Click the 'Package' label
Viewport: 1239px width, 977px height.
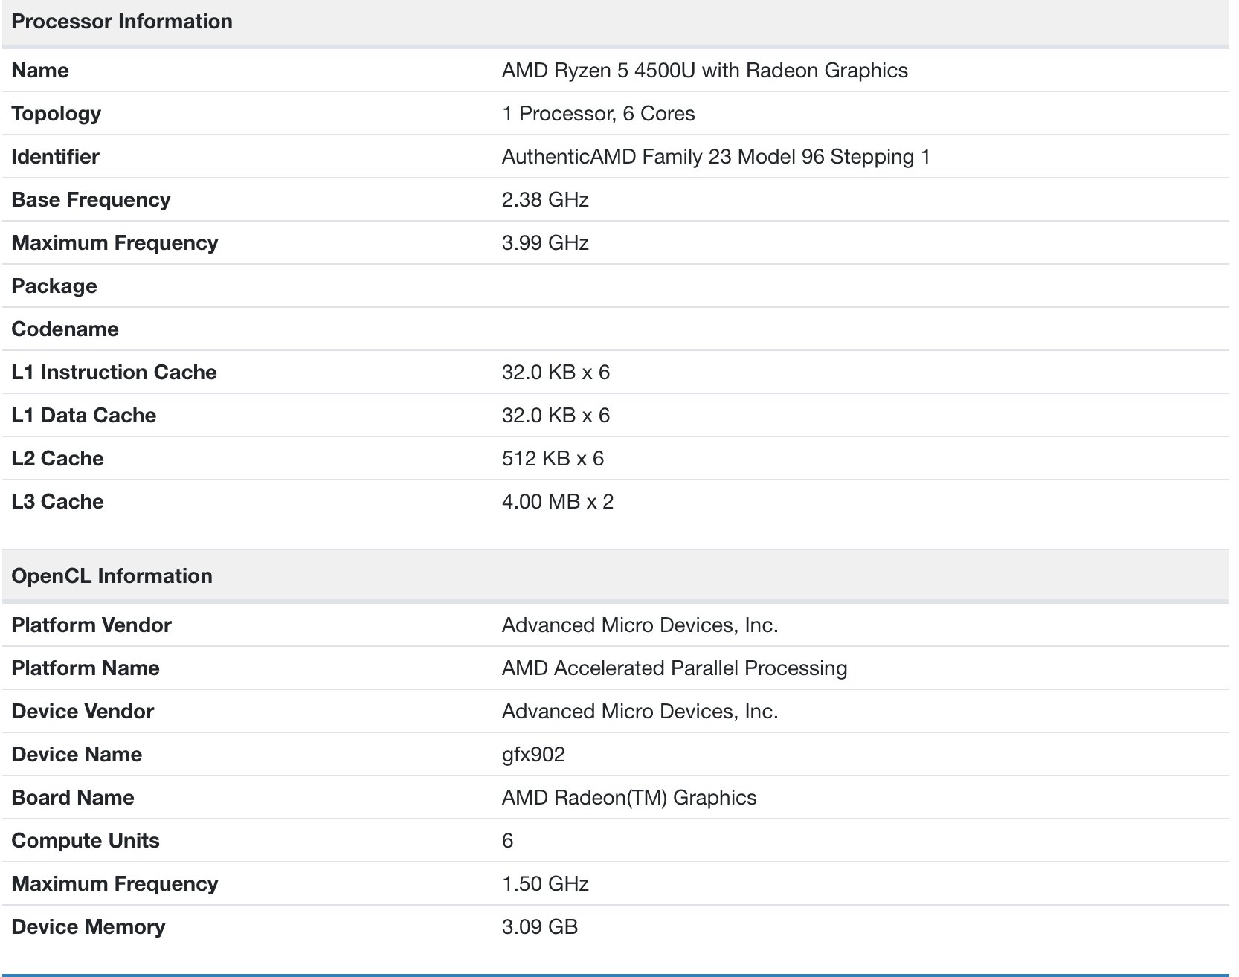click(54, 286)
